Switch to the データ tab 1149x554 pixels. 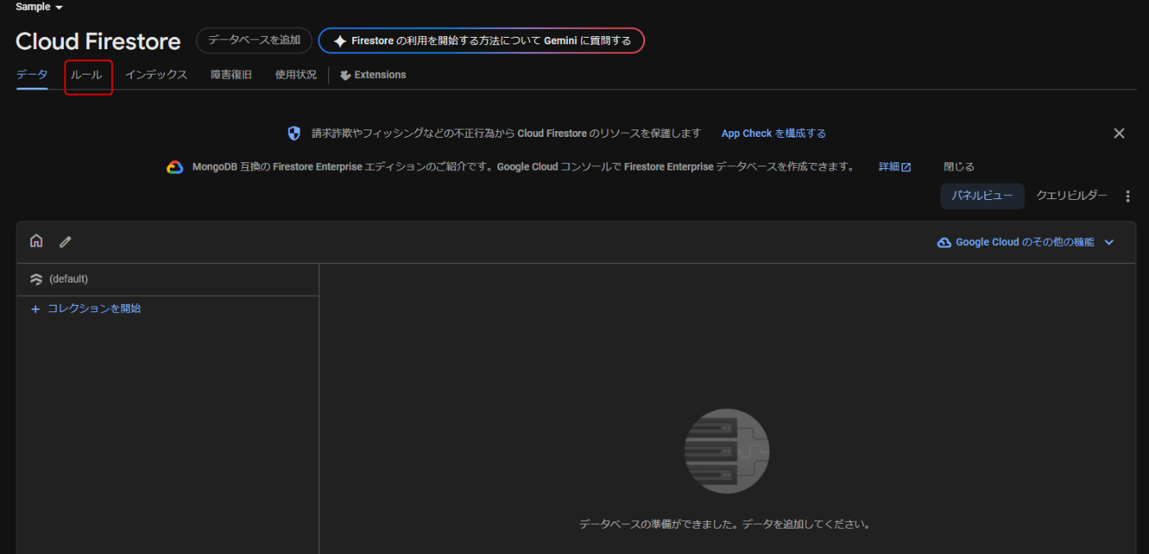point(32,75)
